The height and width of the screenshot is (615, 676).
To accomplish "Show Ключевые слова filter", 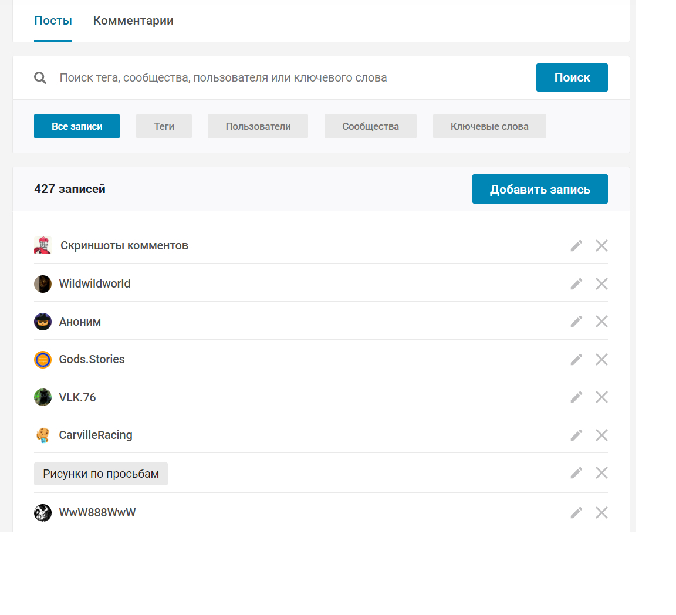I will coord(489,126).
